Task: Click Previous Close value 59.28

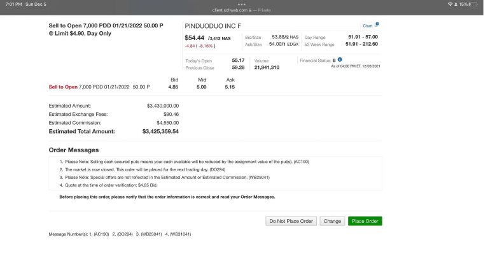Action: [x=238, y=68]
